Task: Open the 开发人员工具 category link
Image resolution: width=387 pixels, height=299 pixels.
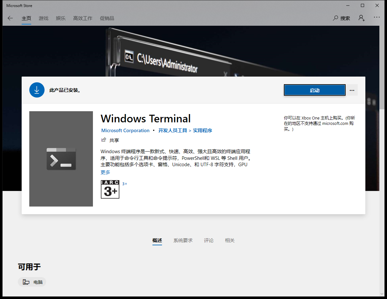Action: 173,131
